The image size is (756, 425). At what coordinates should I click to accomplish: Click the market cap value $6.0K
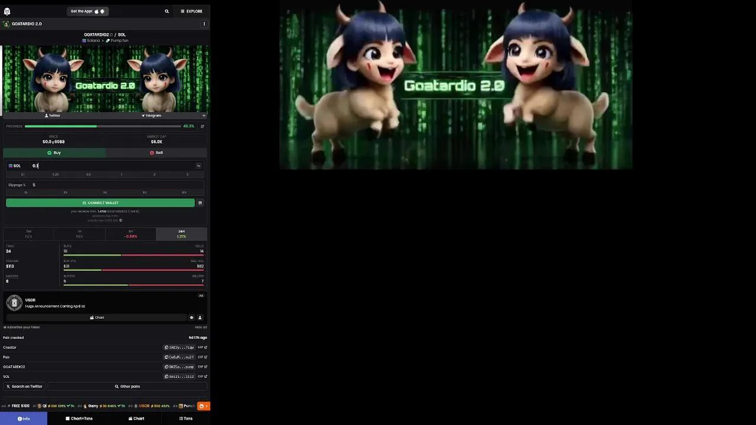tap(157, 142)
